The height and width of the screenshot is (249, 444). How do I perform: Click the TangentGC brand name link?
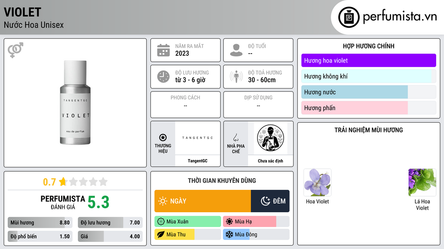198,161
